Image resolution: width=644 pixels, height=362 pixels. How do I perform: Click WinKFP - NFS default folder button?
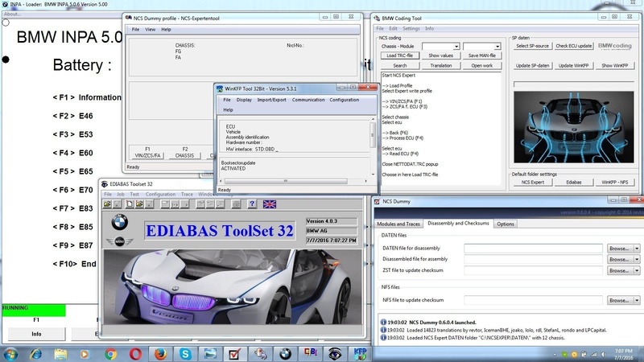pos(615,183)
